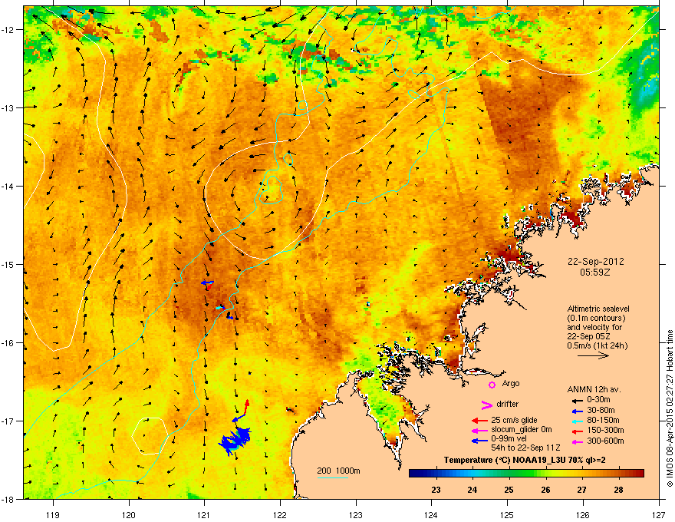Screen dimensions: 675x522
Task: Click the 0.5m/s velocity scale arrow
Action: 593,355
